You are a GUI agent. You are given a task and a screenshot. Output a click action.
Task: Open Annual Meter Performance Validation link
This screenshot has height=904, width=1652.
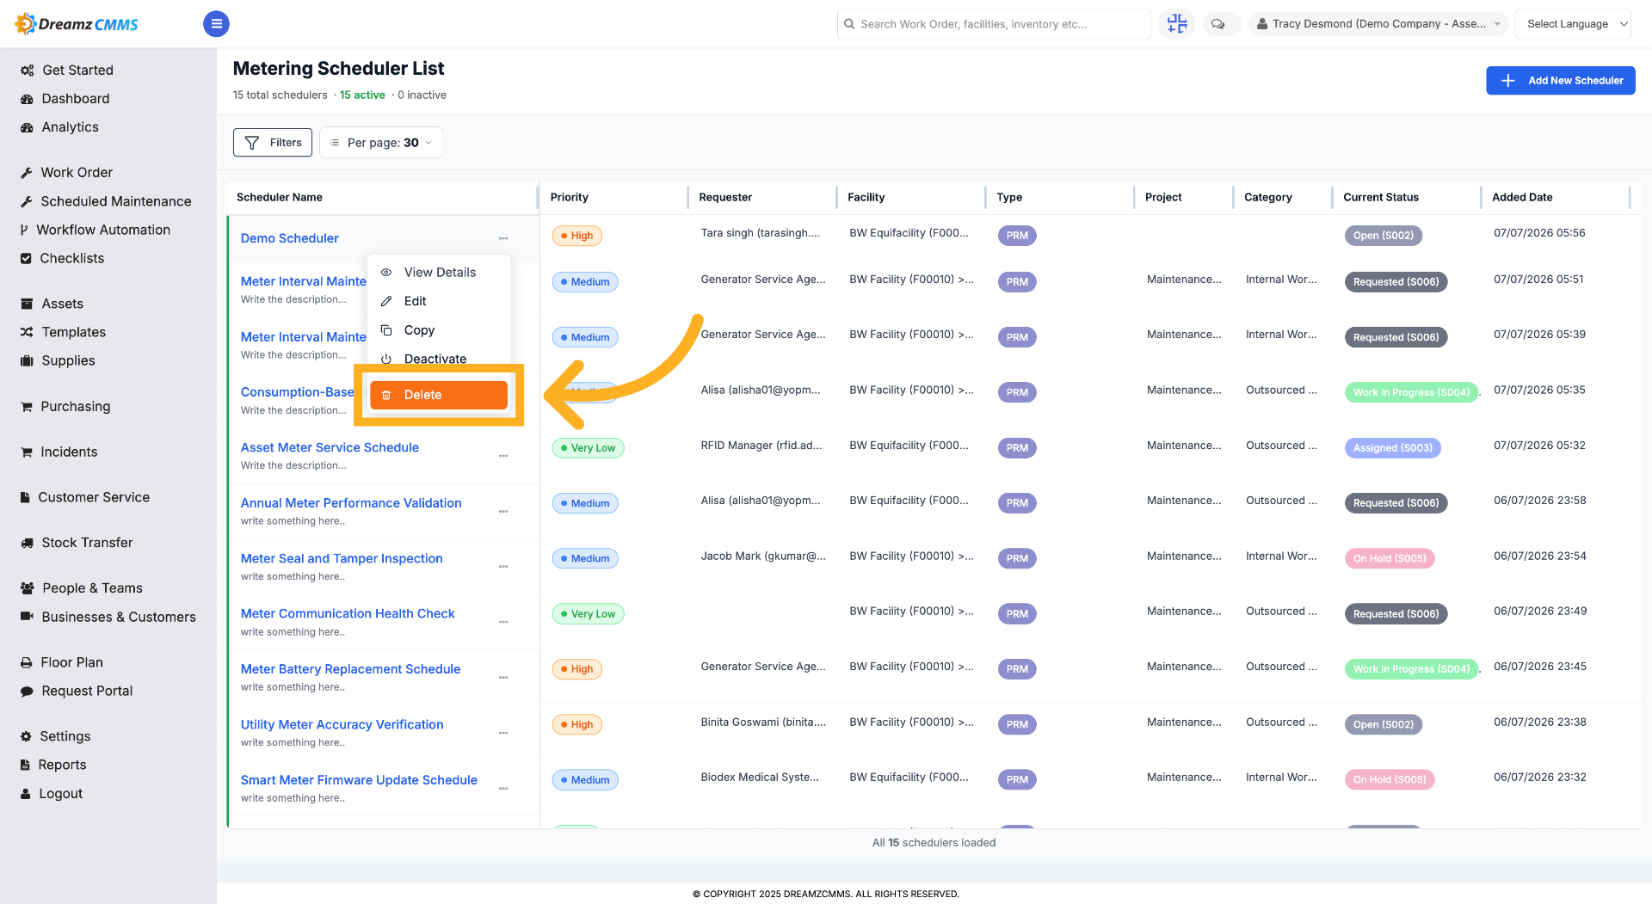(351, 503)
